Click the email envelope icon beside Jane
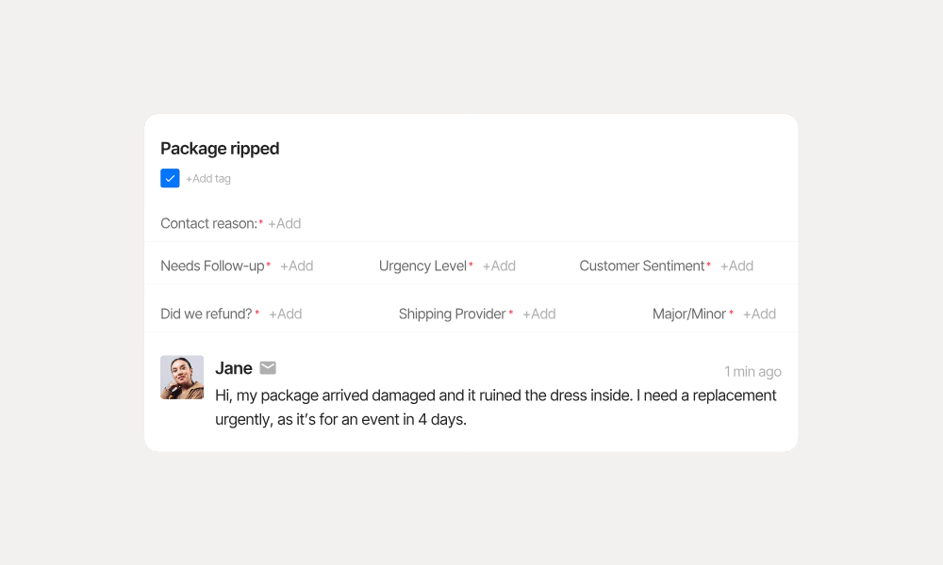Screen dimensions: 943x565 268,368
